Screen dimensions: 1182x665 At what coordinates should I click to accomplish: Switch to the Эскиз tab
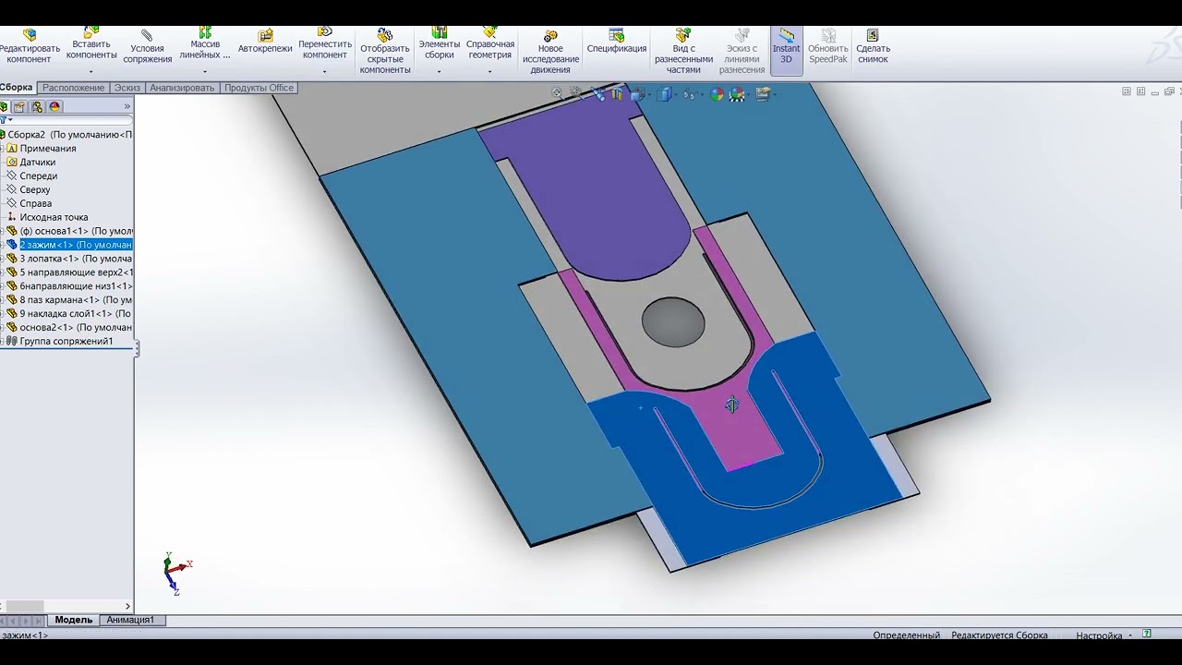tap(127, 88)
